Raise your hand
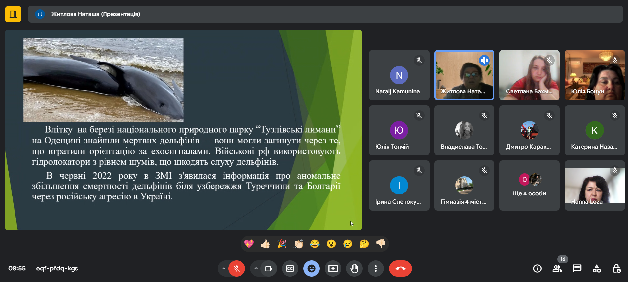628x282 pixels. click(x=354, y=269)
